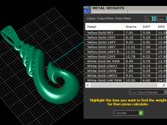Viewport: 167px width, 125px height.
Task: Click grams value 10.26
Action: tap(130, 81)
